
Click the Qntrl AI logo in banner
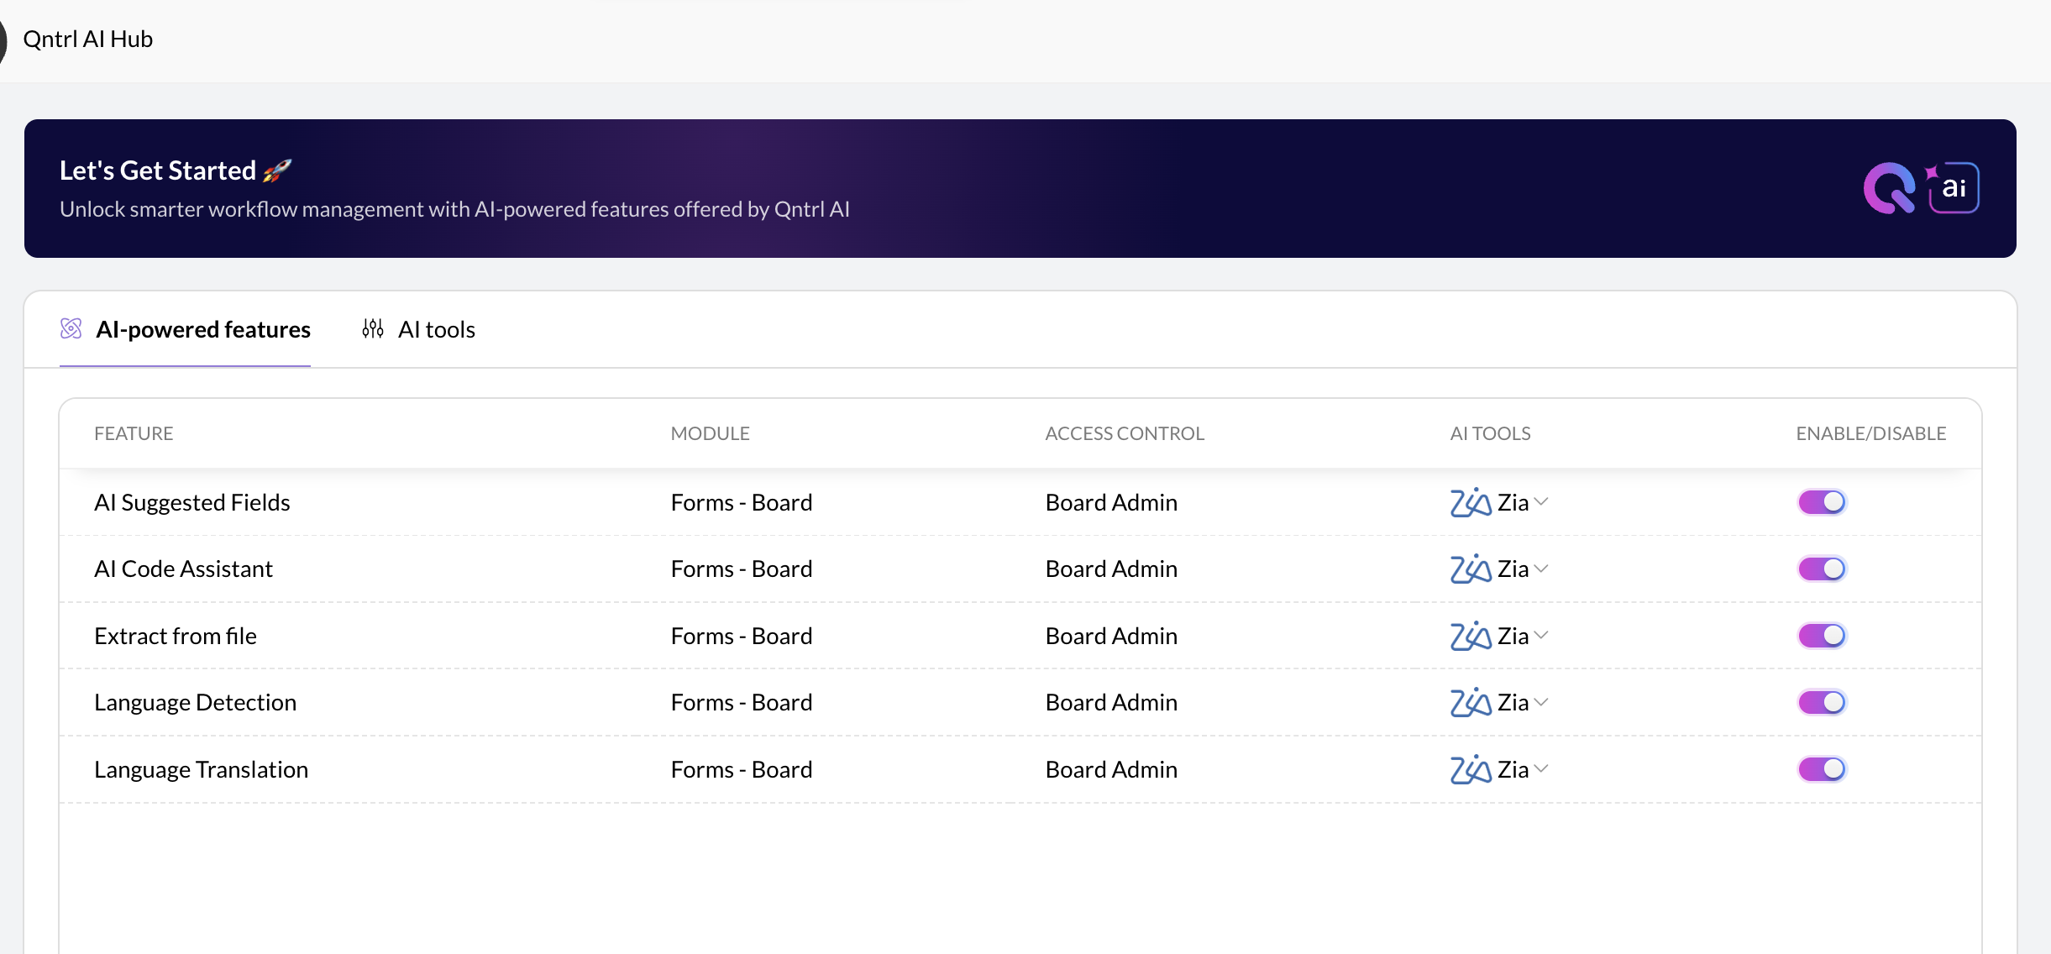click(1920, 187)
